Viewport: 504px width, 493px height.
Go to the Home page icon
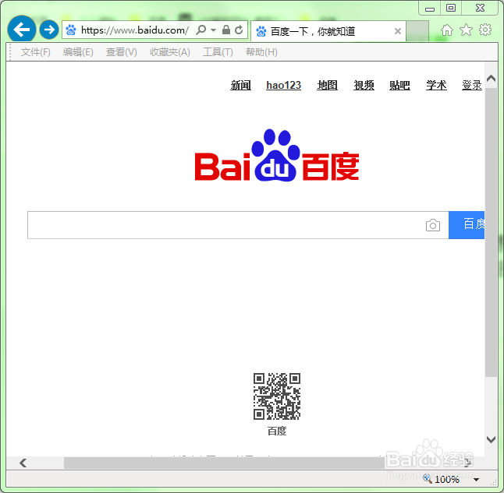(447, 30)
